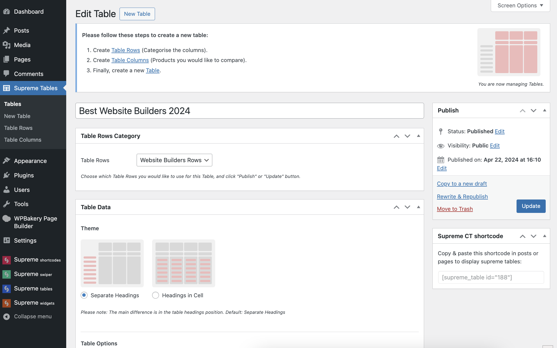Click the Supreme widgets orange icon
Screen dimensions: 557x348
point(7,303)
